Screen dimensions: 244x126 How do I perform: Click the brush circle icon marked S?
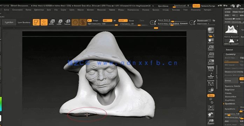(x=153, y=22)
